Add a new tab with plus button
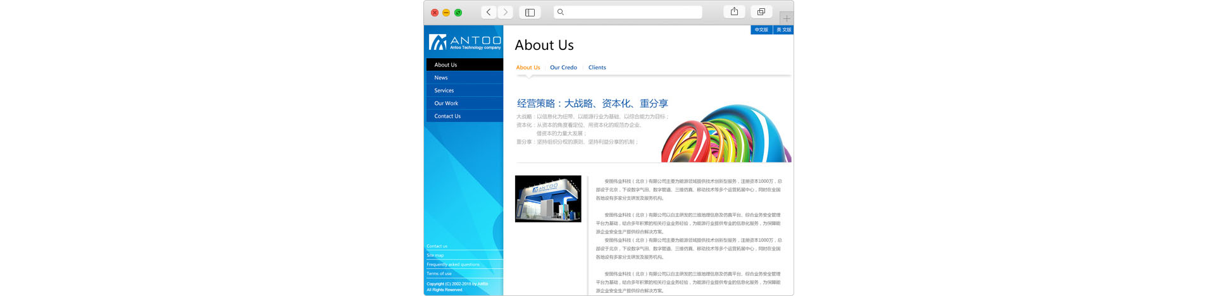Image resolution: width=1215 pixels, height=296 pixels. pyautogui.click(x=787, y=18)
